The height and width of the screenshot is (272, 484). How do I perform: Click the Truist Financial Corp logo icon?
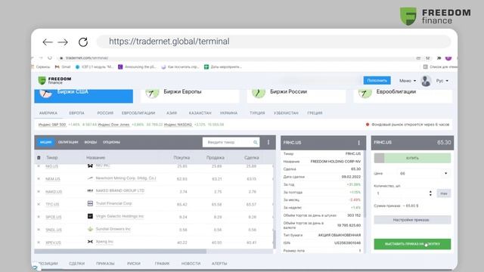click(x=90, y=203)
